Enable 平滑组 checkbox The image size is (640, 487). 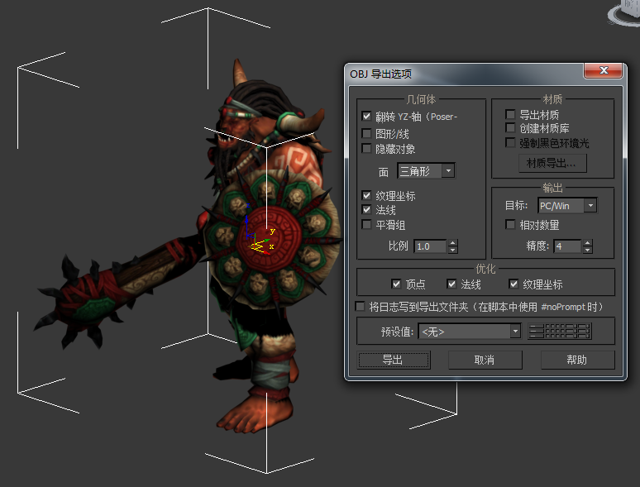coord(366,225)
